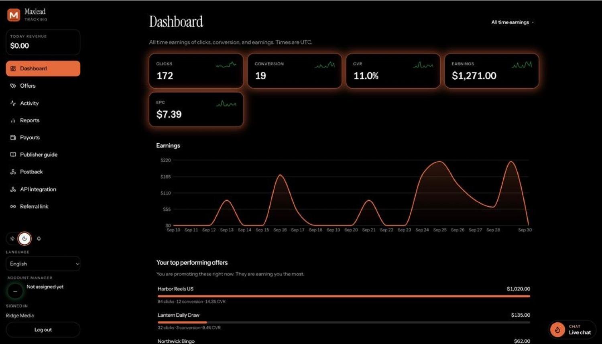This screenshot has width=602, height=344.
Task: Click the EPC $7.39 stat card
Action: coord(196,110)
